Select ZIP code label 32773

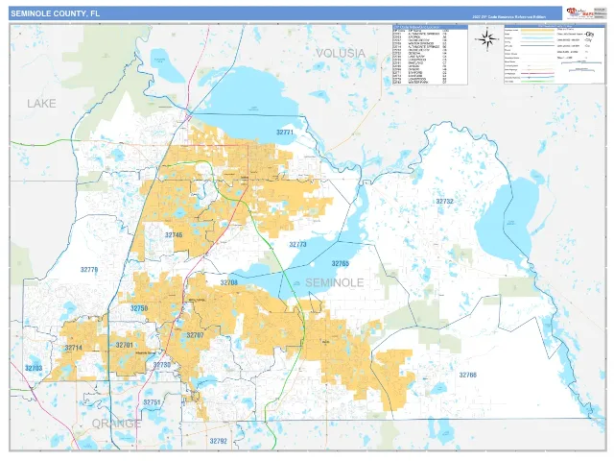(298, 245)
